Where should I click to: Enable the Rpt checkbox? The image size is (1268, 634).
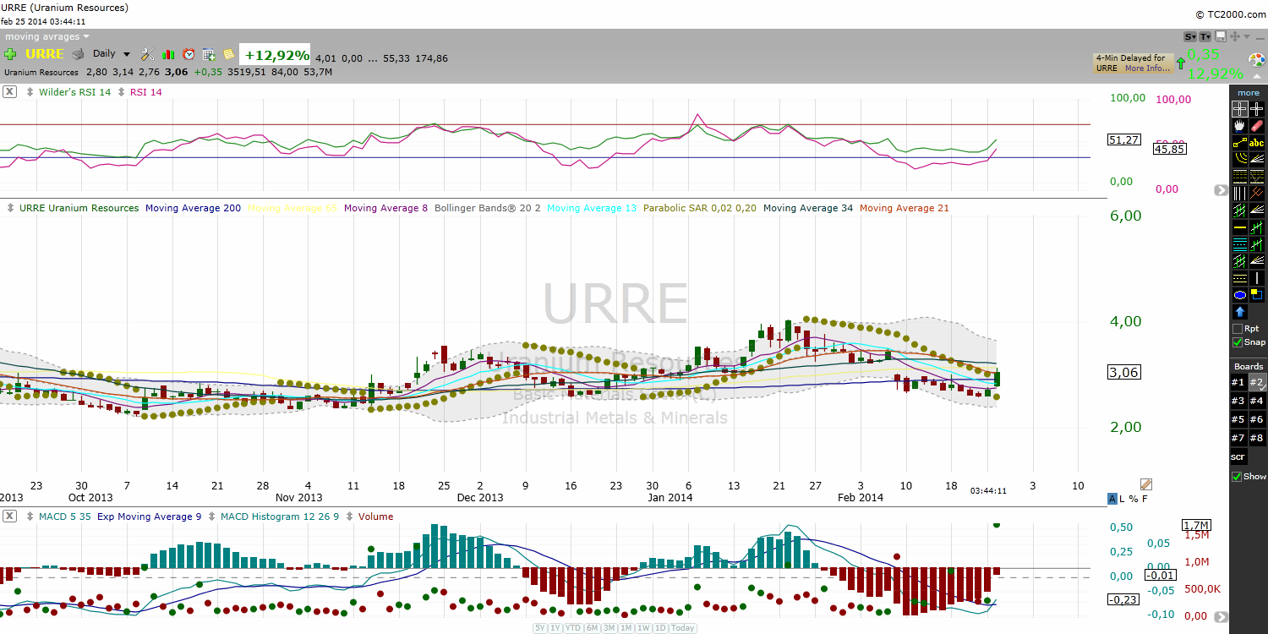point(1238,329)
